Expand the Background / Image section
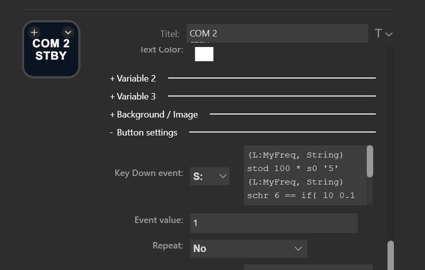The width and height of the screenshot is (425, 270). point(154,114)
